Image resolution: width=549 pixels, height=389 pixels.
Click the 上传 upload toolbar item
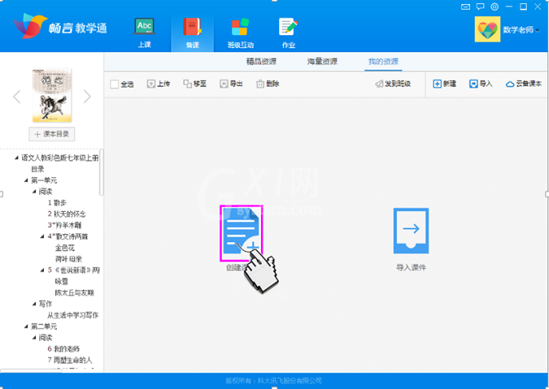pos(158,84)
